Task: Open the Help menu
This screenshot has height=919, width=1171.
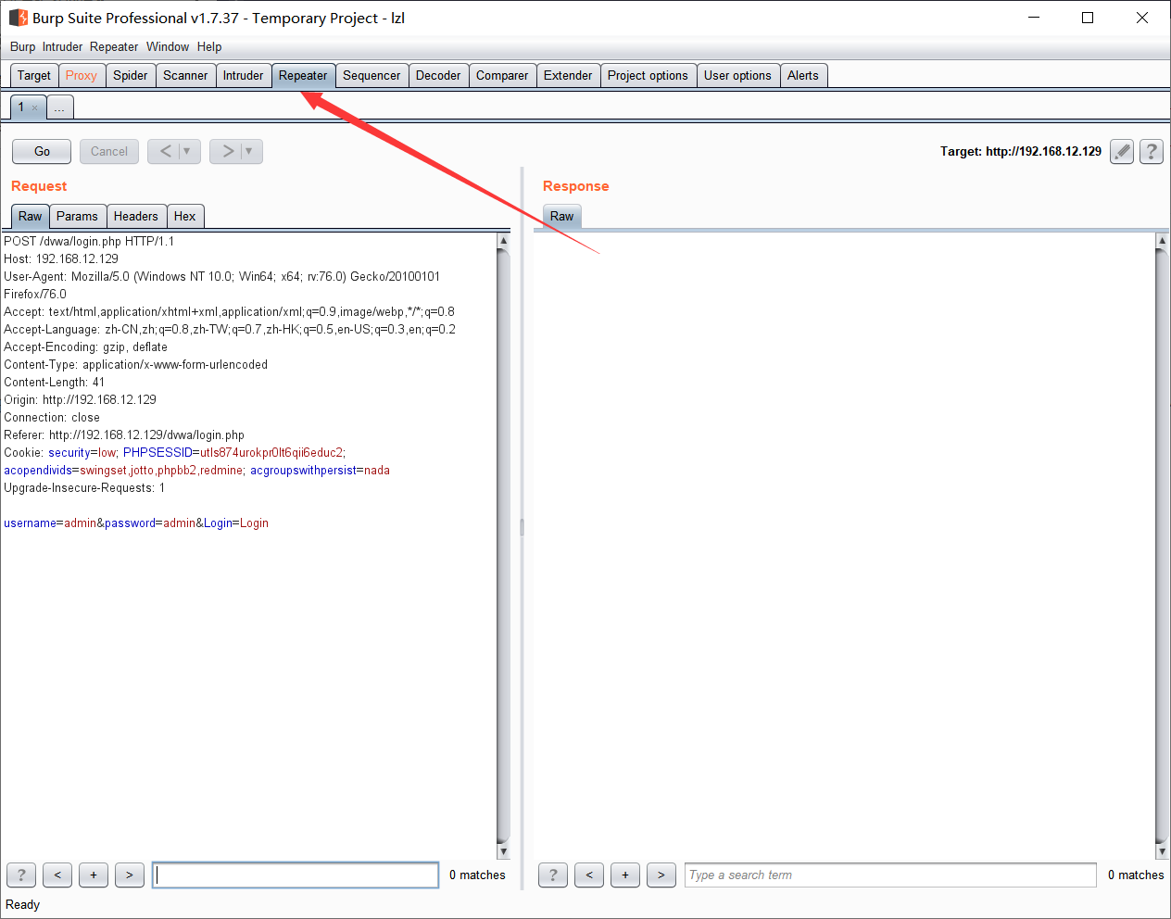Action: [x=209, y=46]
